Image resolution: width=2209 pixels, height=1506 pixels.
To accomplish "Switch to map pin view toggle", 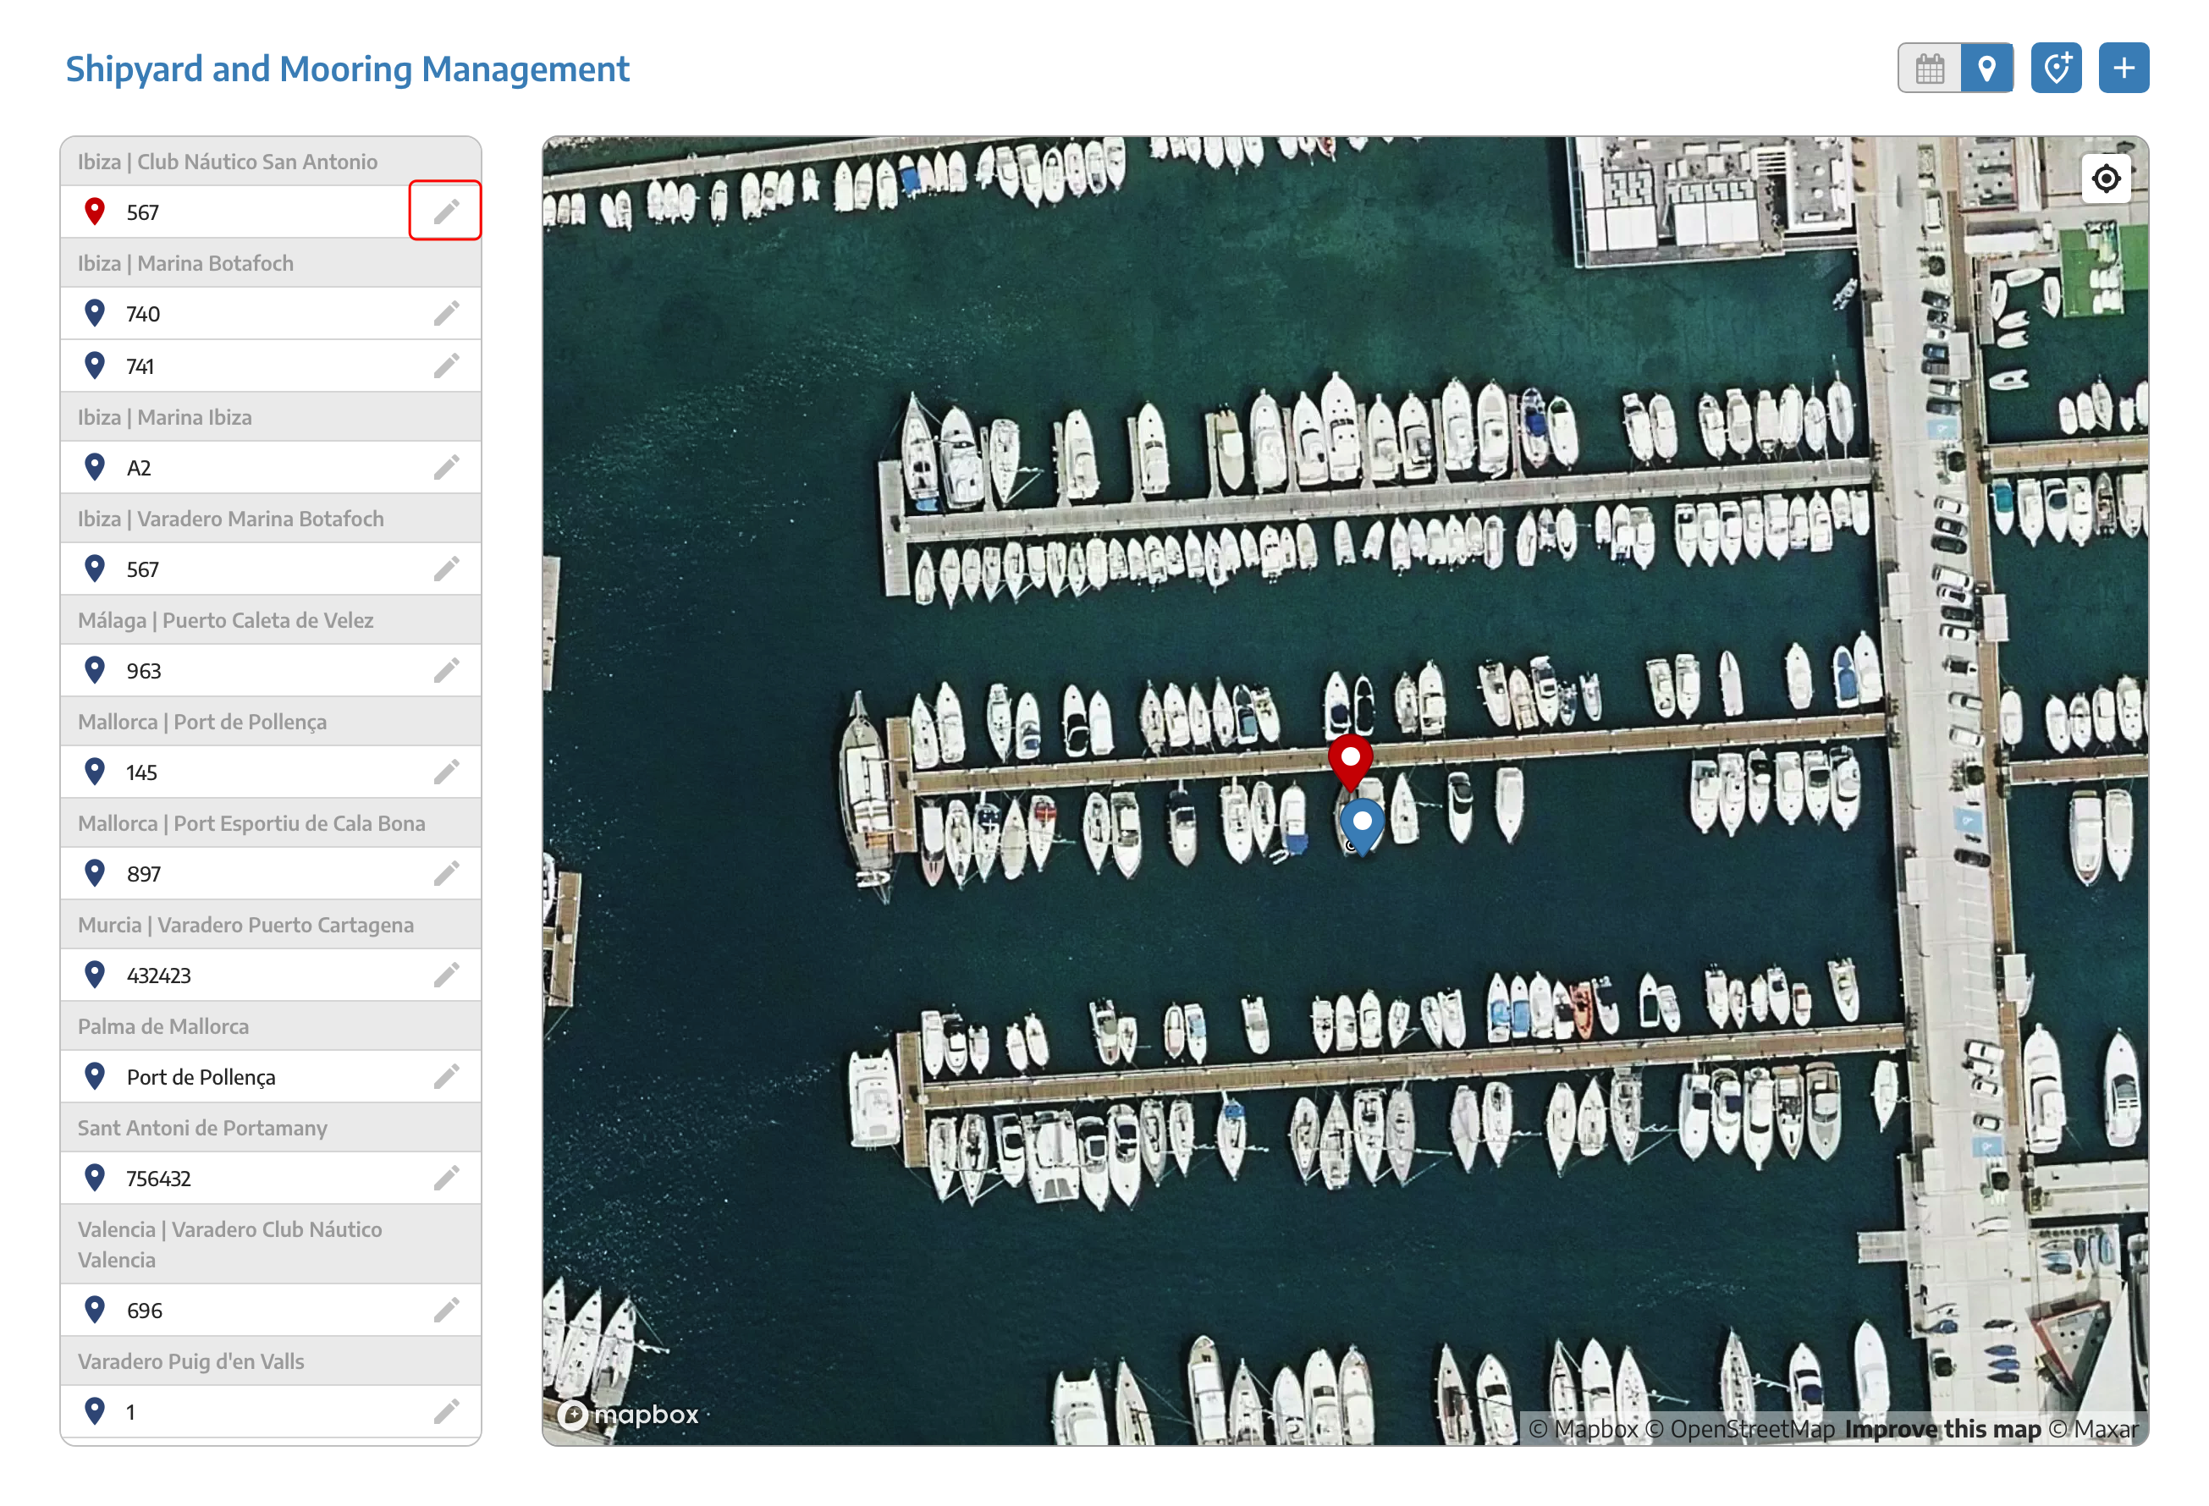I will tap(1986, 69).
